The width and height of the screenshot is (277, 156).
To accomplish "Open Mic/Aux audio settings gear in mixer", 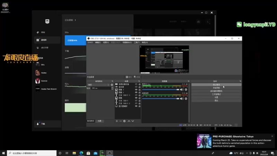I will (x=186, y=90).
